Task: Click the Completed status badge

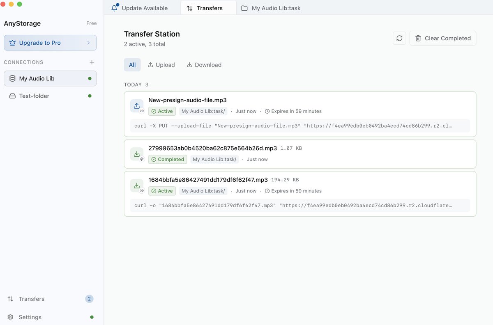Action: (168, 159)
